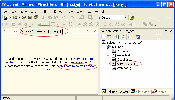
Task: Click Make Horizontal Spacing Equal icon
Action: click(x=79, y=24)
